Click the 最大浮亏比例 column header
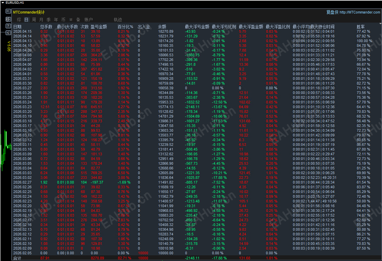The width and height of the screenshot is (382, 261). click(224, 27)
